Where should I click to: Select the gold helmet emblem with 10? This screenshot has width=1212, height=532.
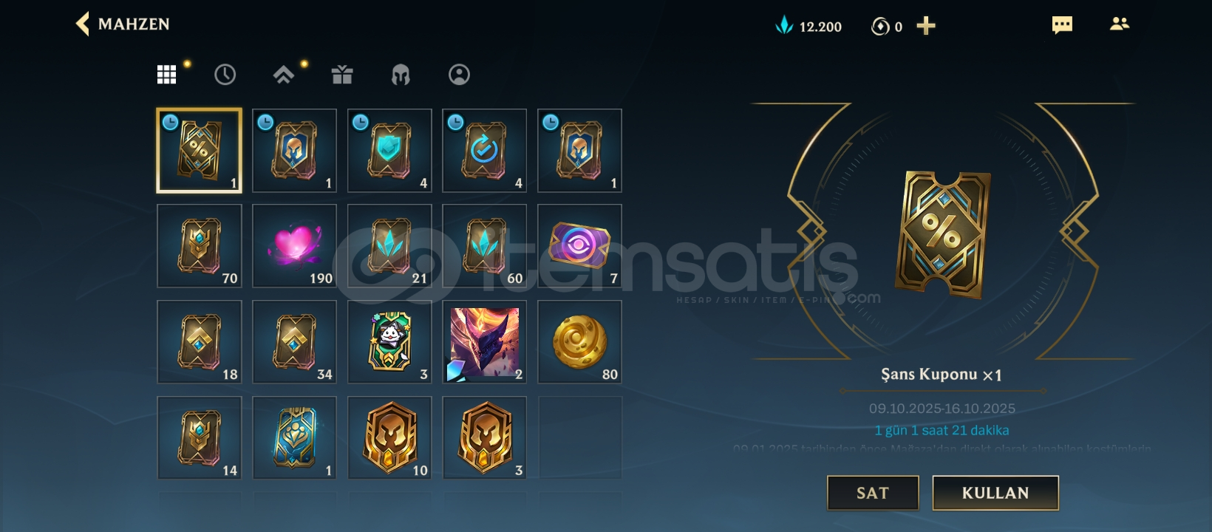coord(389,438)
